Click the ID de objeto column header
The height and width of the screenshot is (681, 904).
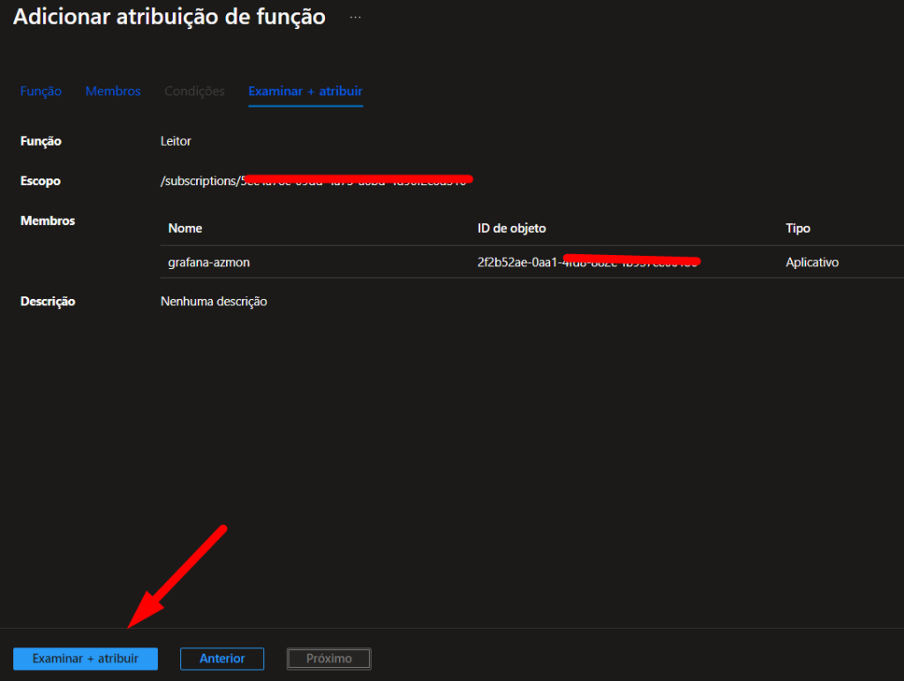click(511, 228)
